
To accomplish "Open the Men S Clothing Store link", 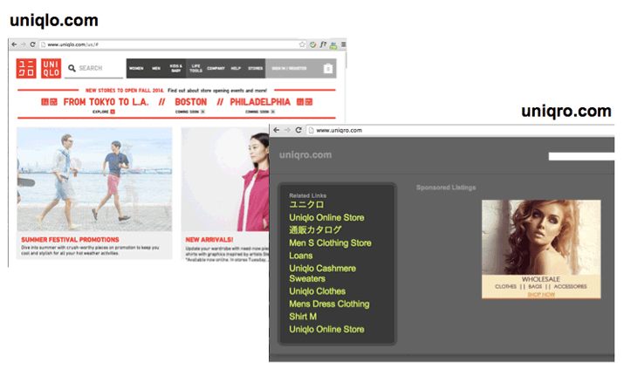I will (330, 243).
